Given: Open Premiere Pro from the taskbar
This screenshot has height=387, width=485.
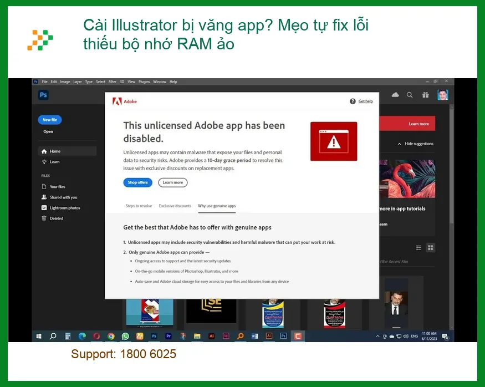Looking at the screenshot, I should 169,336.
